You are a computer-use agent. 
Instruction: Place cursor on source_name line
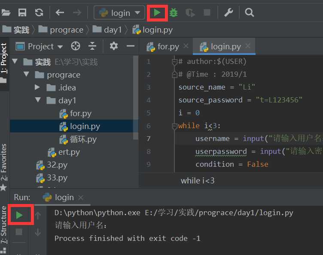[217, 87]
